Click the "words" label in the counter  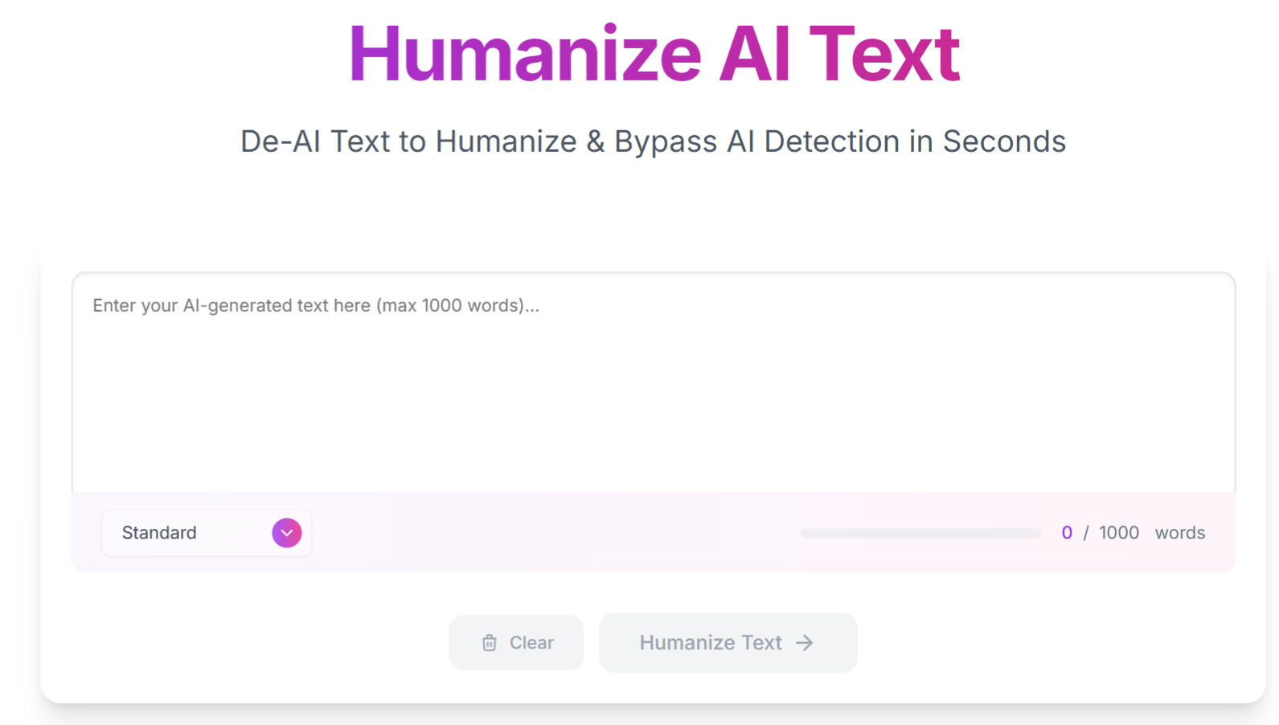(1179, 533)
